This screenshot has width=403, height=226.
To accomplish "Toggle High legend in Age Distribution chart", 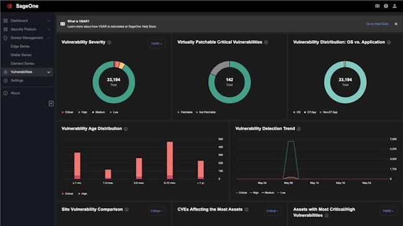I will tap(82, 194).
